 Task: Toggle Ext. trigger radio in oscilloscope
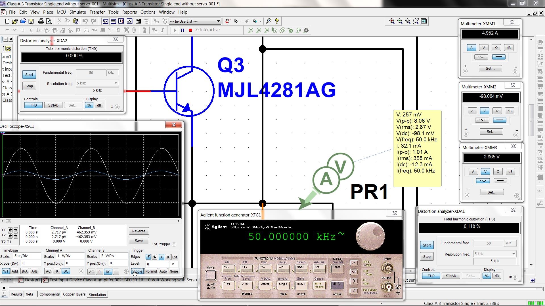coord(174,245)
